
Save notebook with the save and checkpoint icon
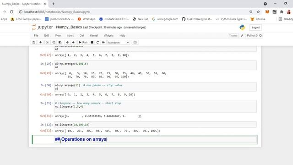tap(33, 43)
